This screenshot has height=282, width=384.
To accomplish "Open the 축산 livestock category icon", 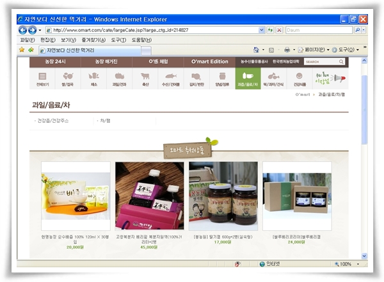I will [145, 79].
